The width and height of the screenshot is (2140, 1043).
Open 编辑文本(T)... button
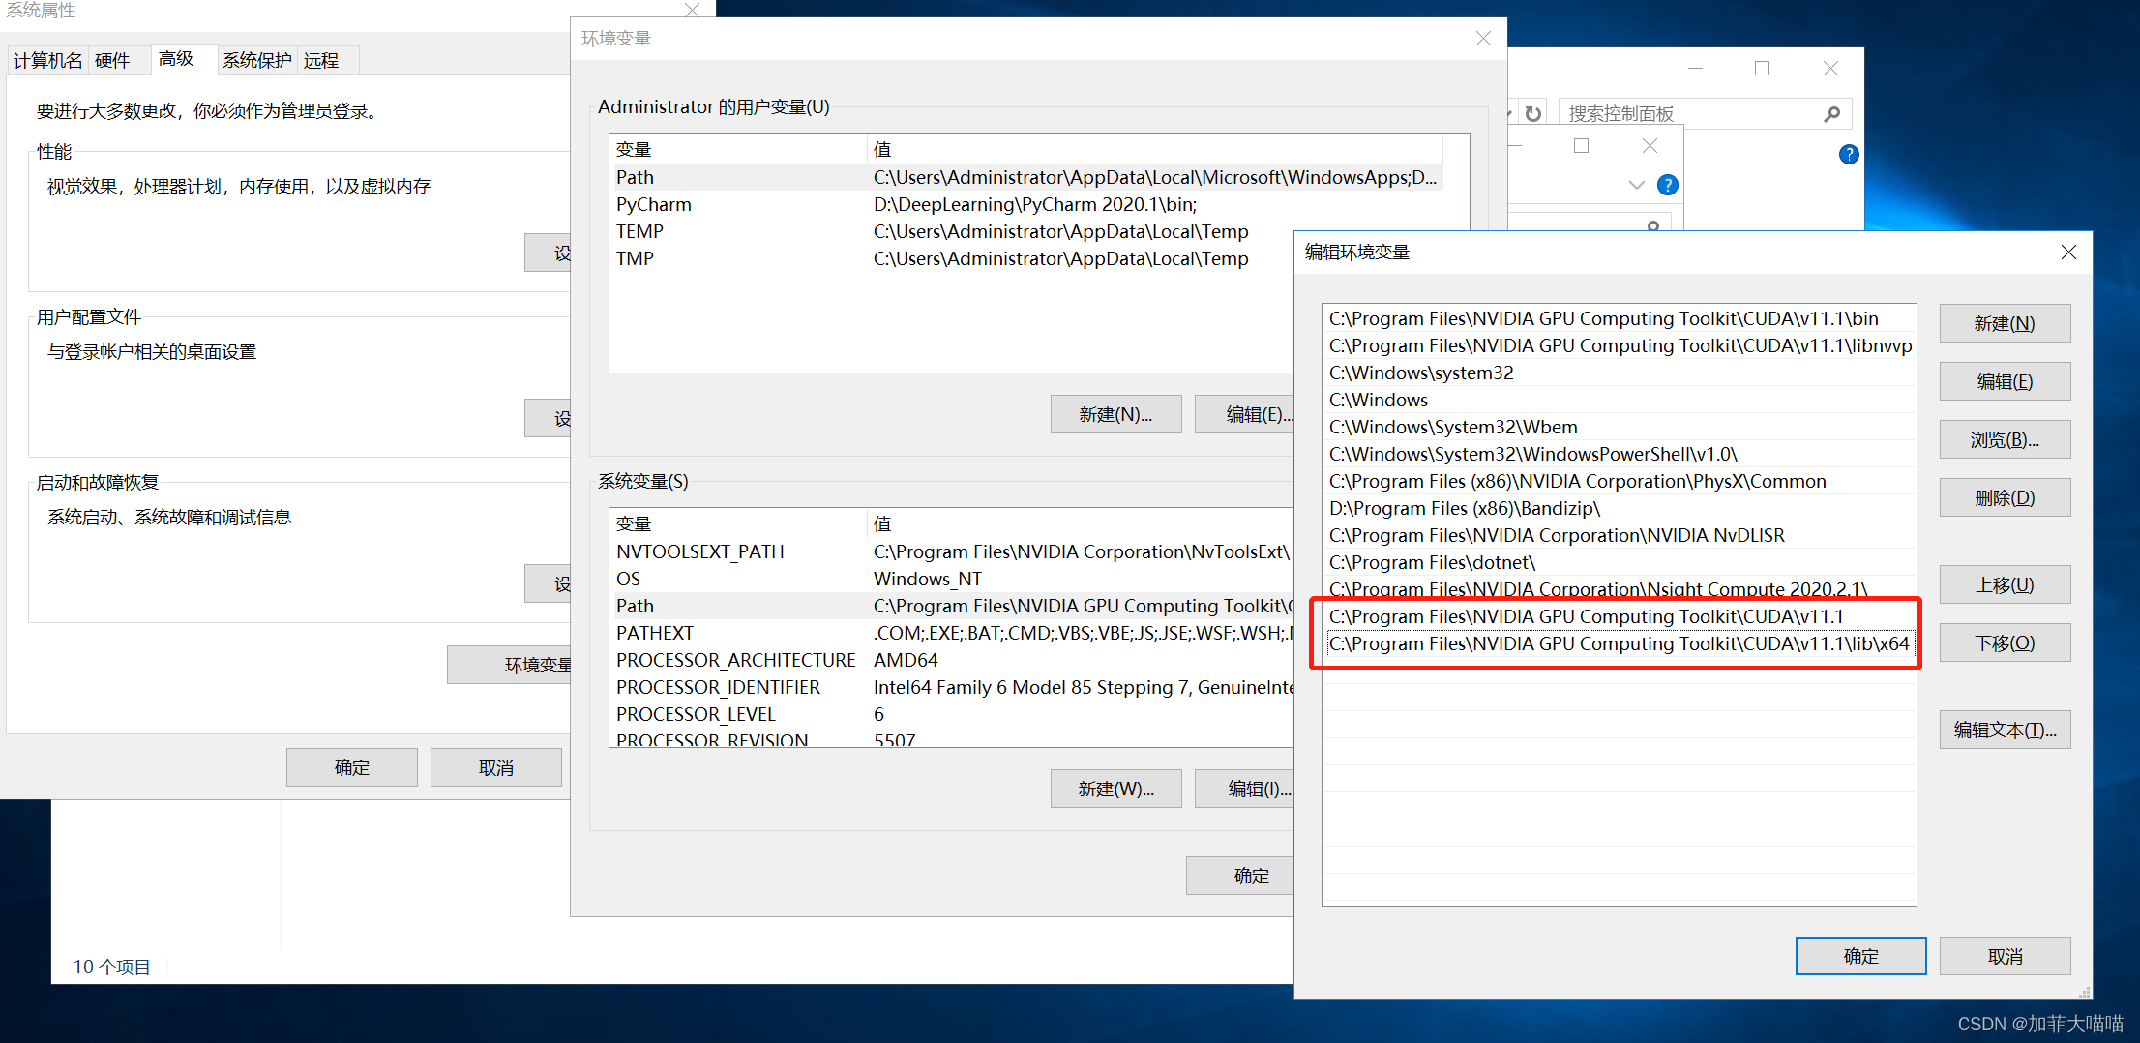point(2005,730)
